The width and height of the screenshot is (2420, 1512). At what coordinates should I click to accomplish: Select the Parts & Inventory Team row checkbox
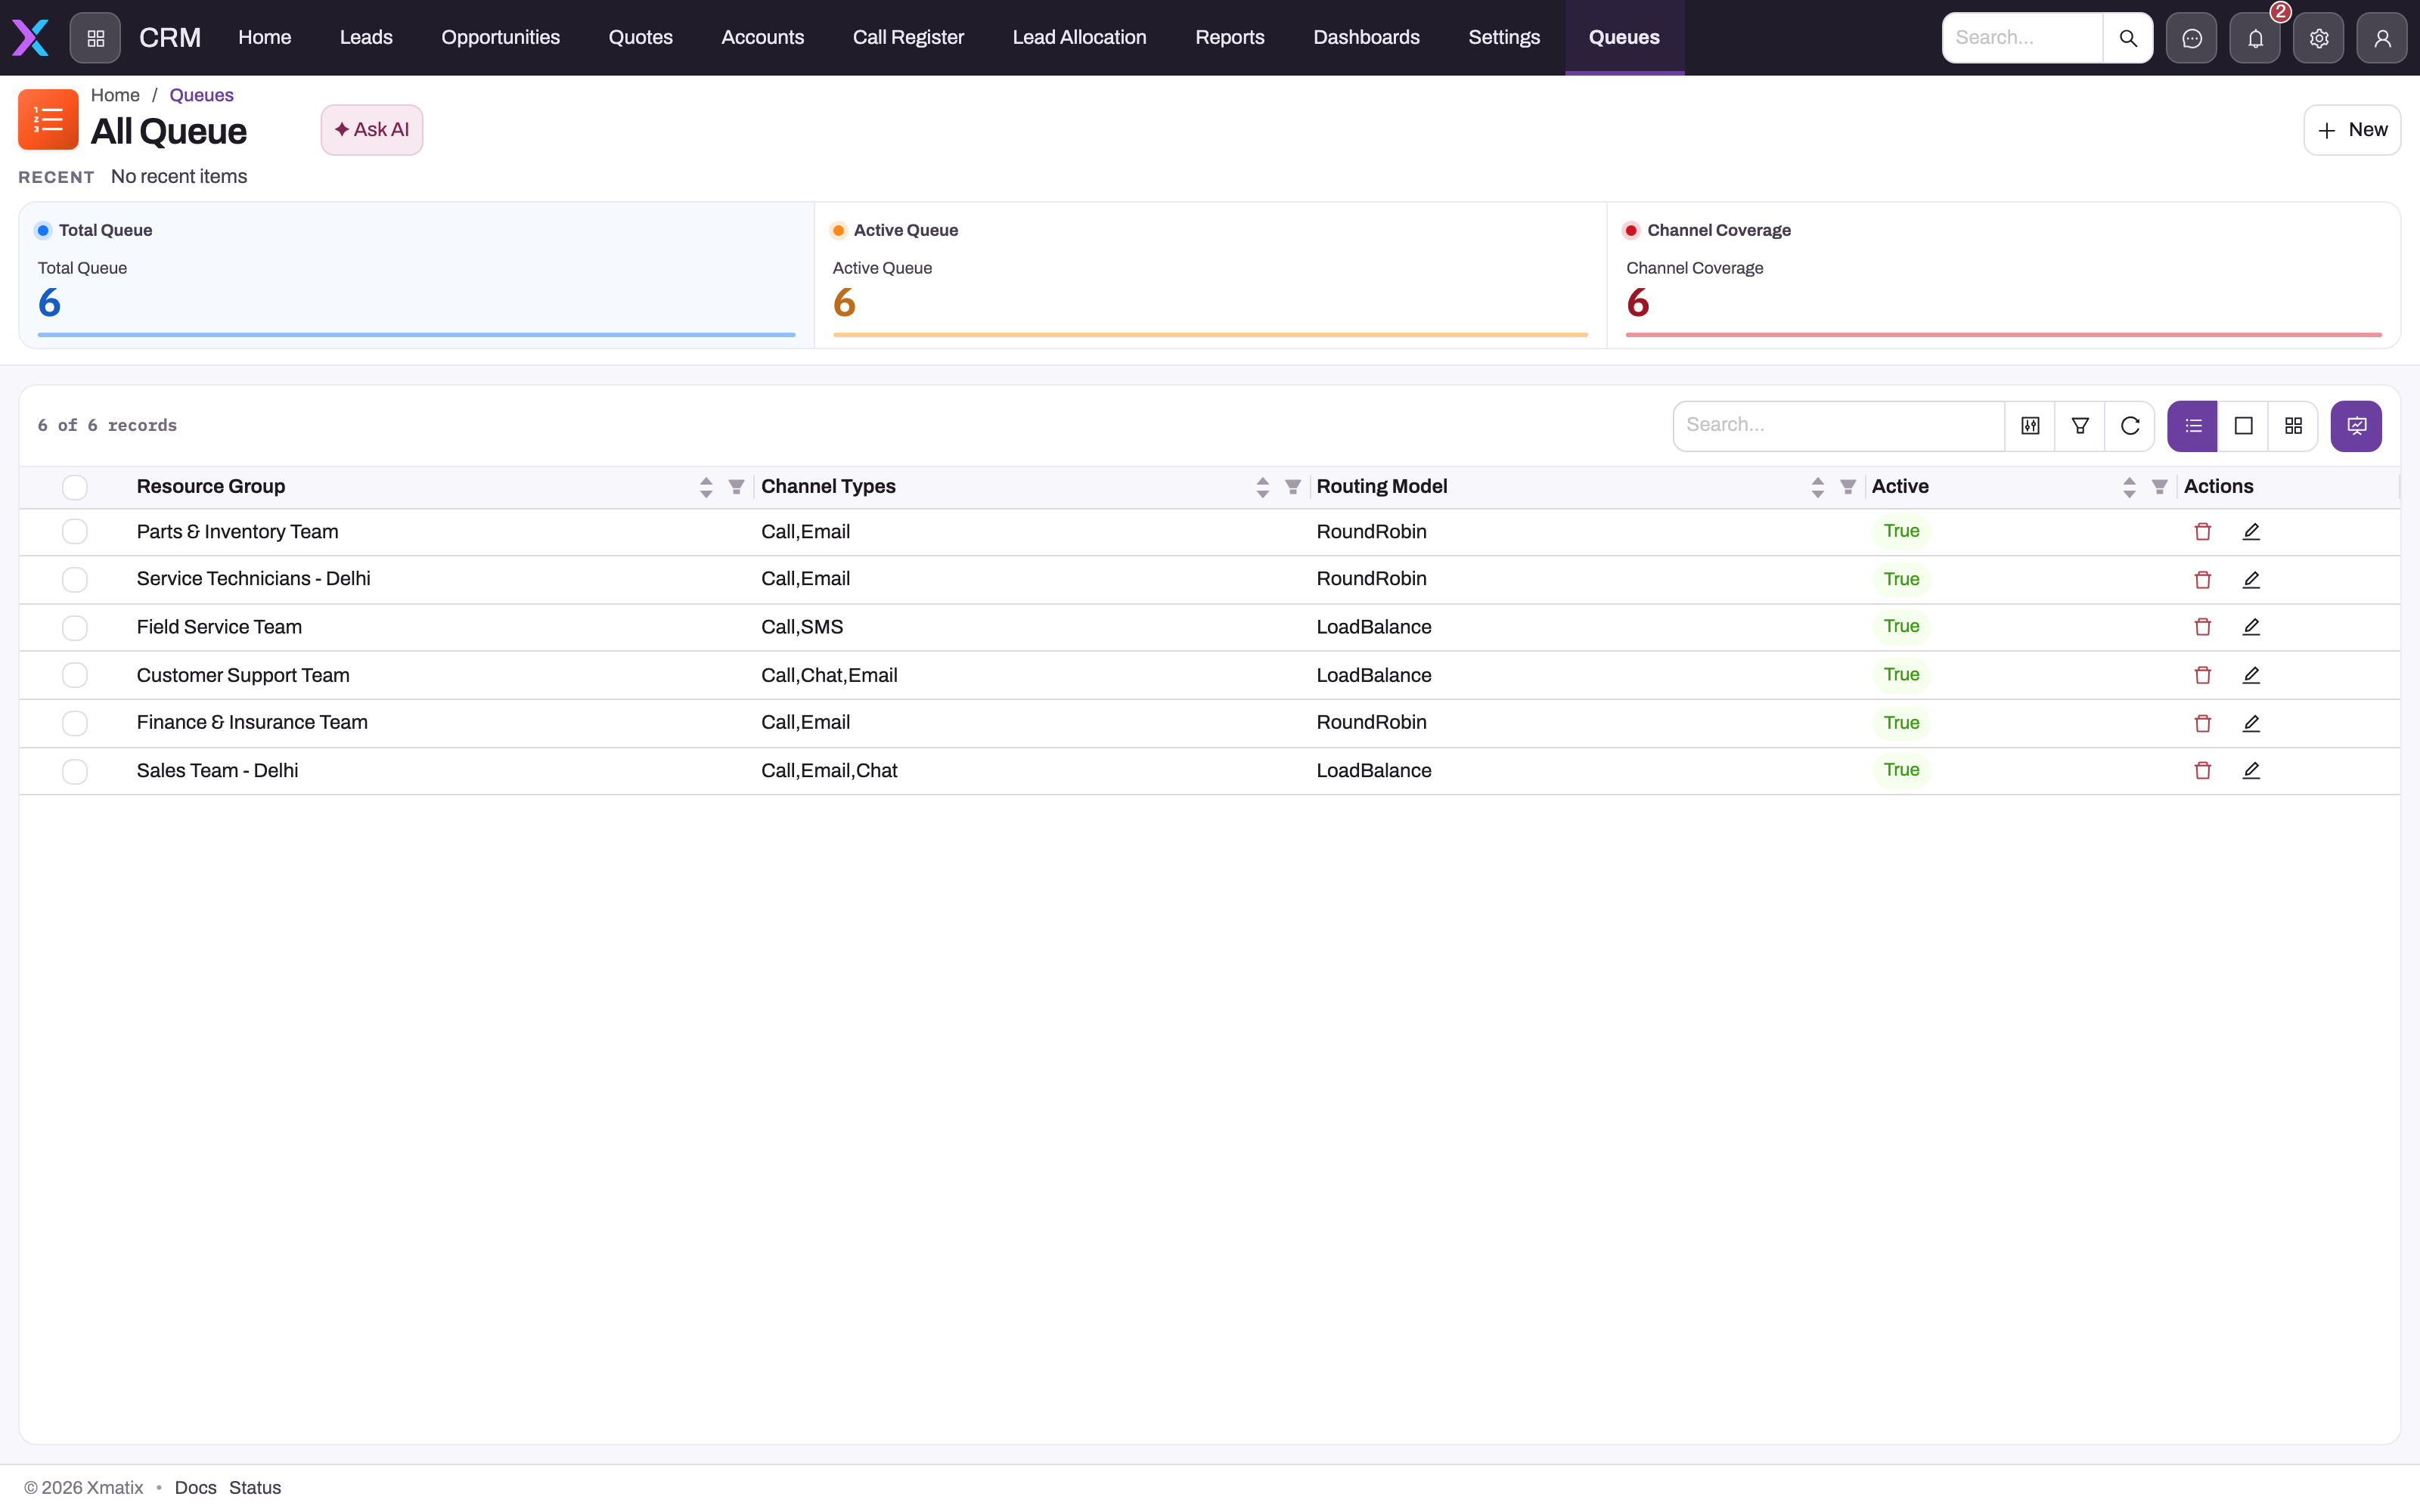click(75, 532)
